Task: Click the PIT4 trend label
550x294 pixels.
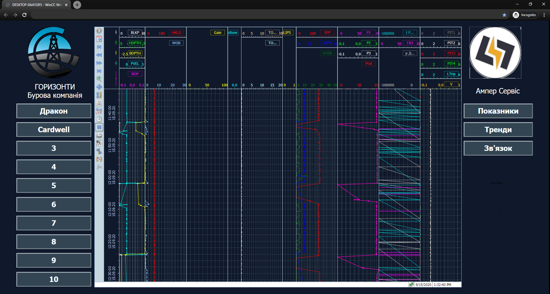Action: tap(451, 64)
